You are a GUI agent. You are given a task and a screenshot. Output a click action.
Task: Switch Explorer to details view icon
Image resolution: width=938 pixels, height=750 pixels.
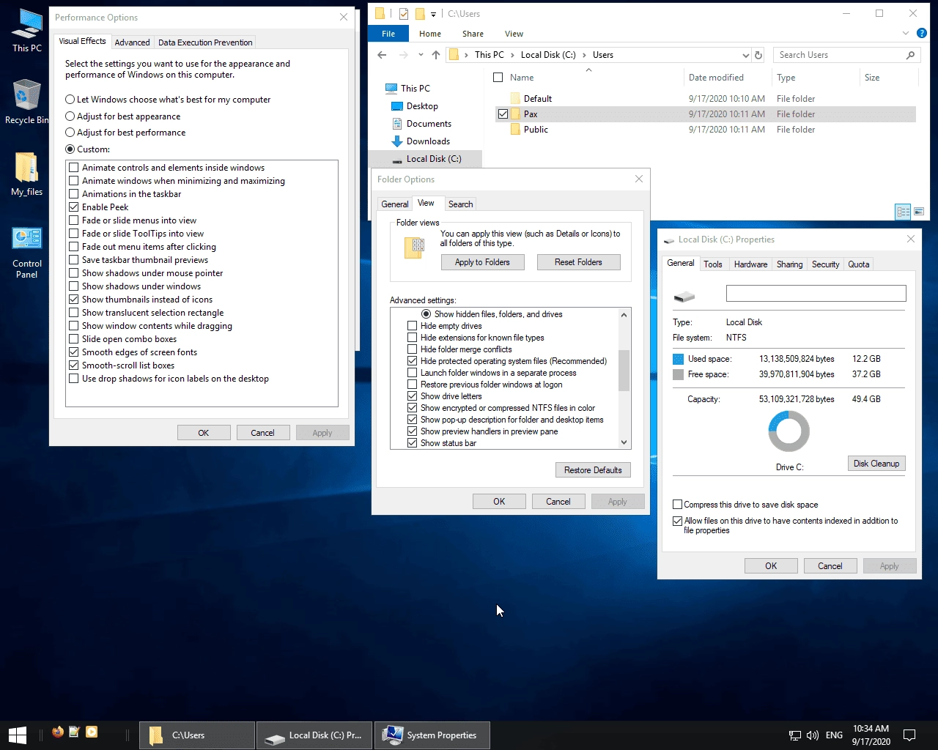pyautogui.click(x=903, y=212)
